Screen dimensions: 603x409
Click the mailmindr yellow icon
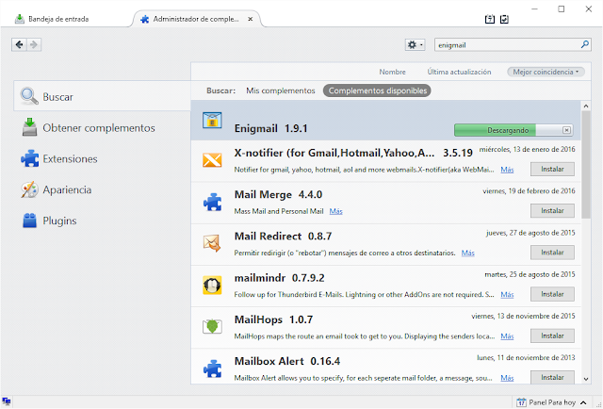[x=212, y=286]
